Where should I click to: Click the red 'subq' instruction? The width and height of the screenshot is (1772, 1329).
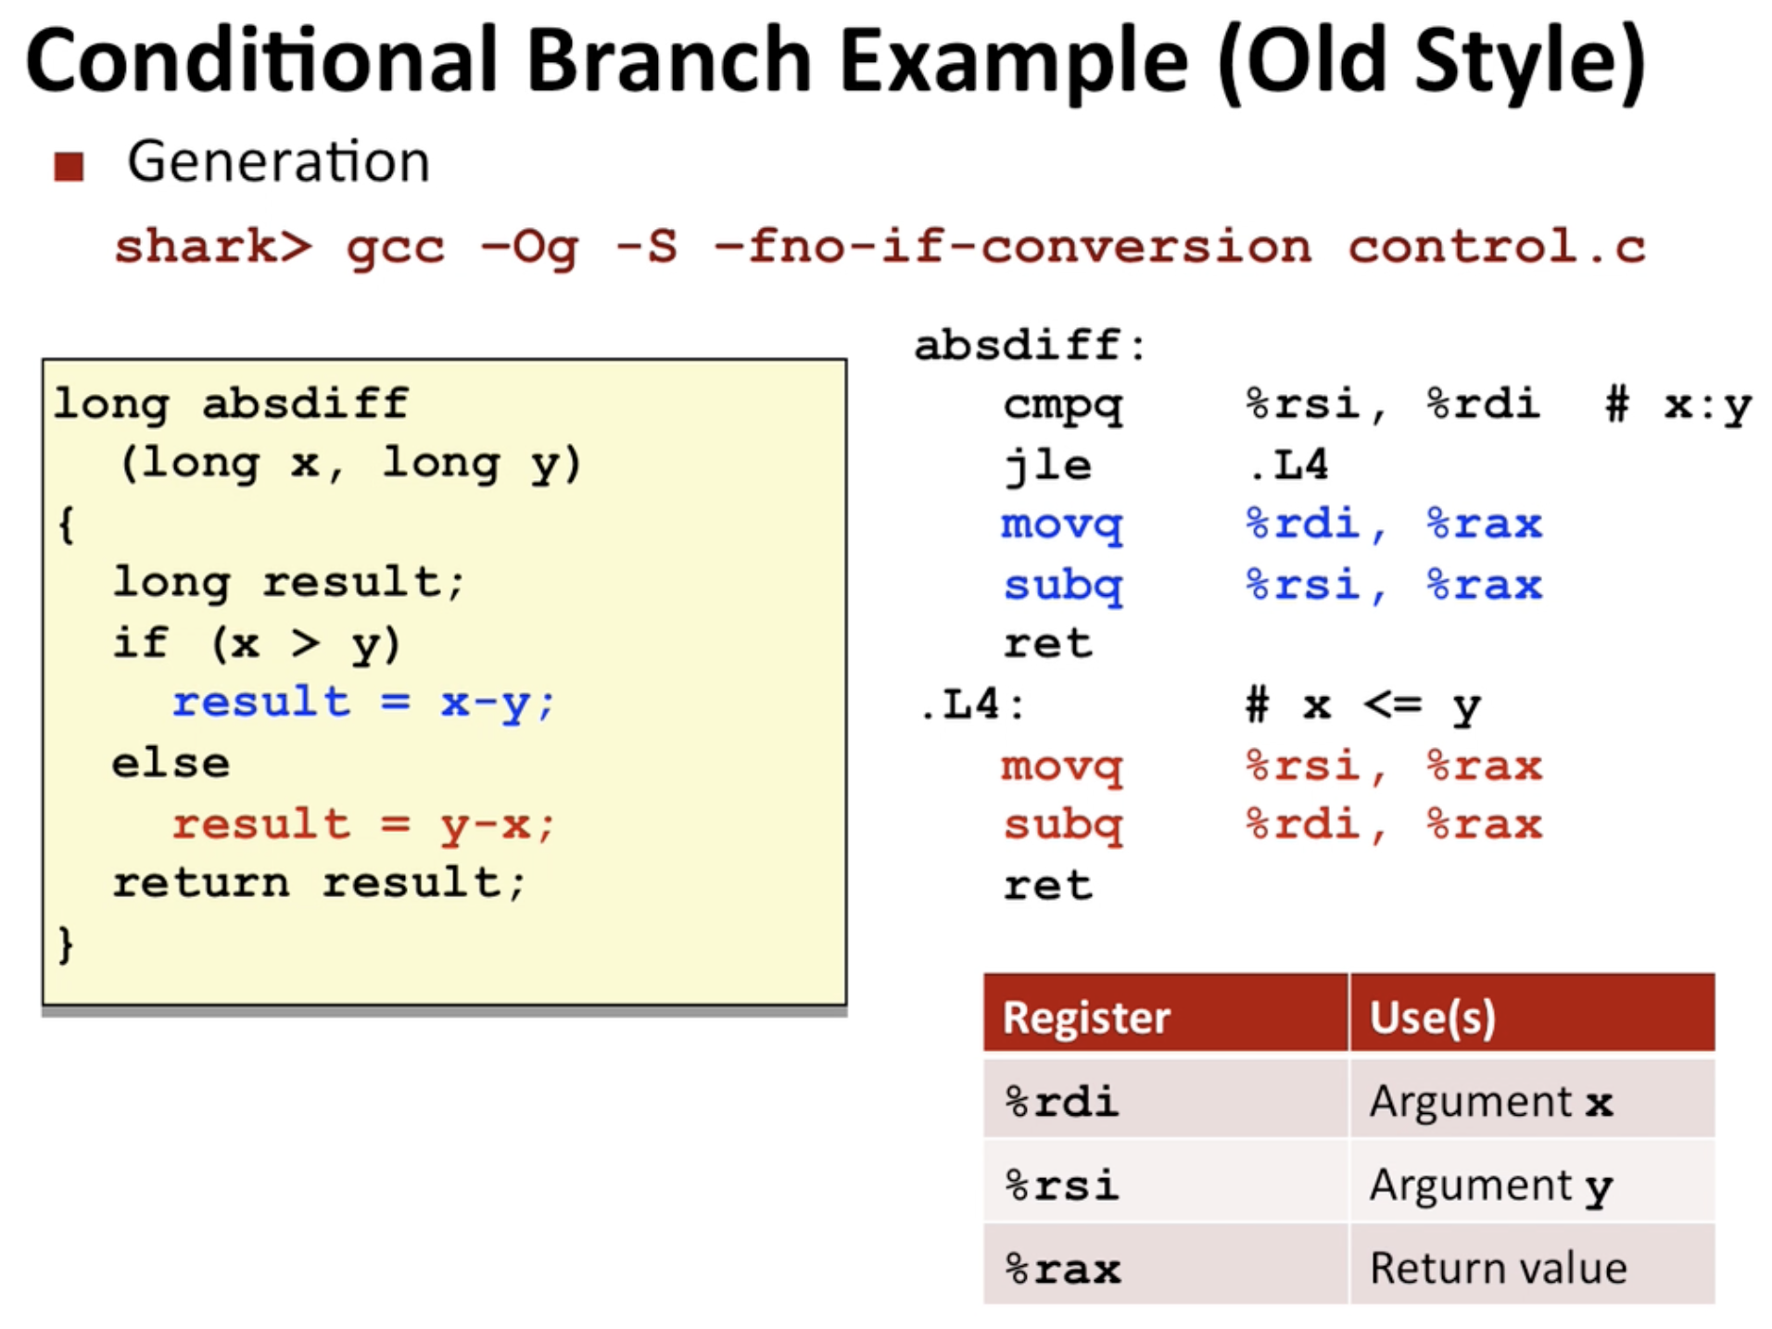tap(1063, 826)
